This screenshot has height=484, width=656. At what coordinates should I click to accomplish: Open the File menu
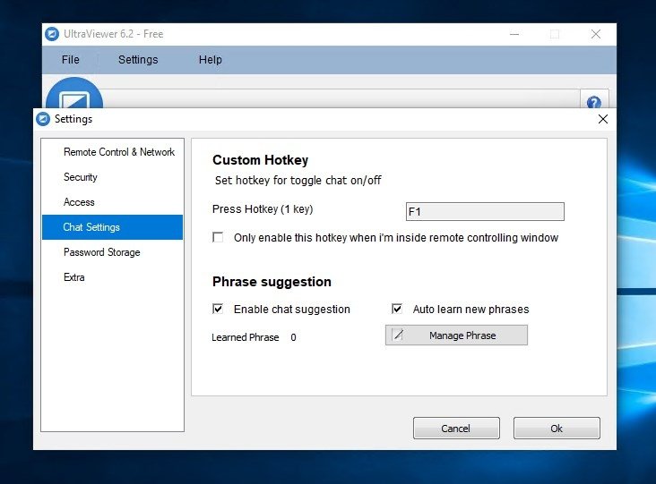[70, 60]
